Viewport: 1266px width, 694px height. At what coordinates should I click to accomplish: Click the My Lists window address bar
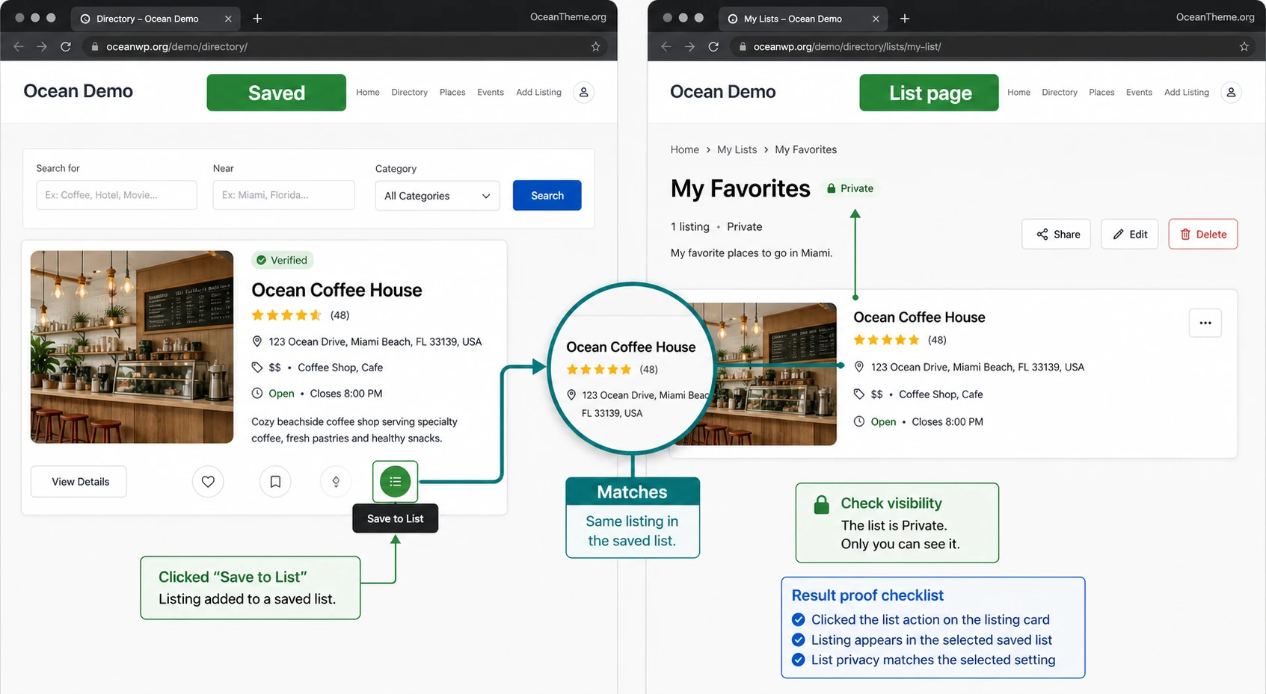pyautogui.click(x=992, y=46)
